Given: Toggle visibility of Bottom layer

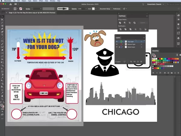Looking at the screenshot, I should point(117,44).
